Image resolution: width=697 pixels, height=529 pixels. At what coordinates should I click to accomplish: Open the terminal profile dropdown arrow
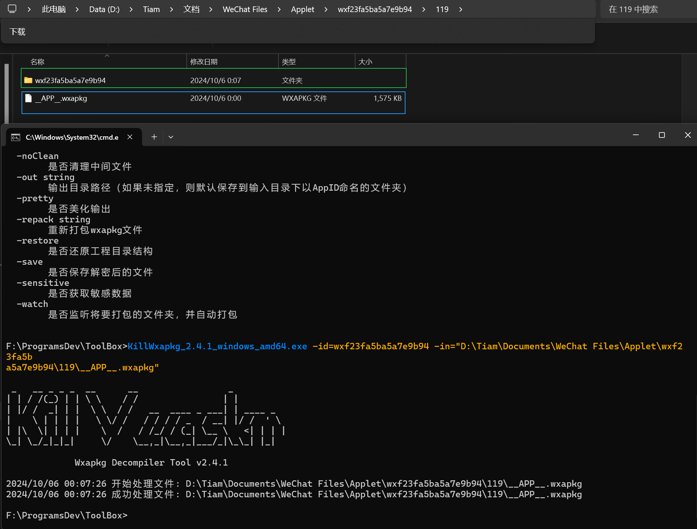click(171, 137)
